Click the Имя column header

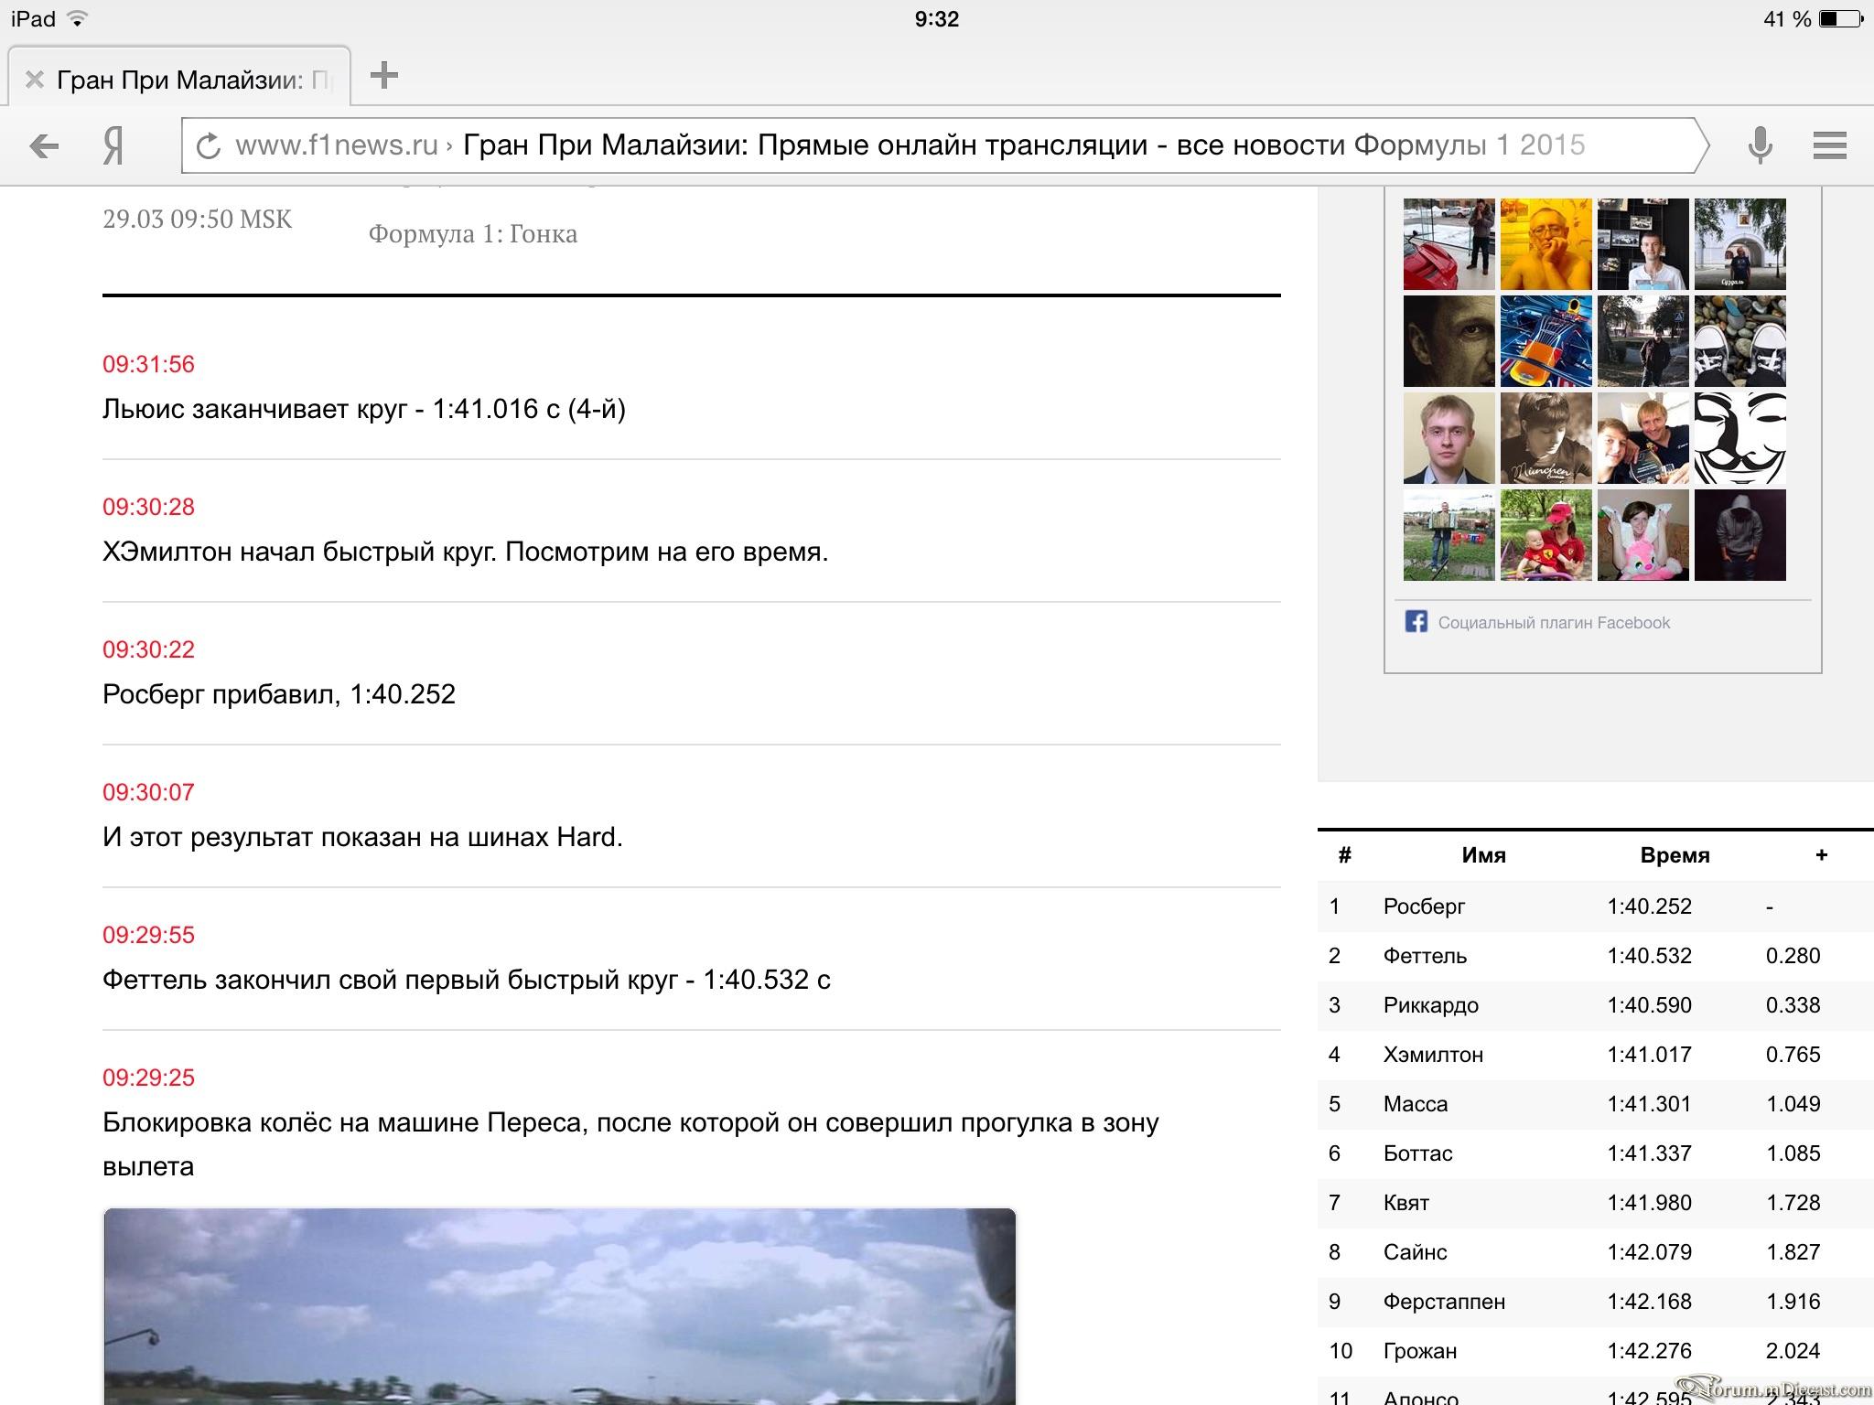tap(1483, 855)
